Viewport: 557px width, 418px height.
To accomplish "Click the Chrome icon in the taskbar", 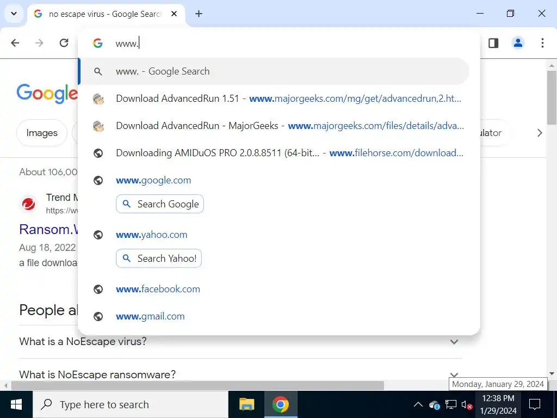I will [x=281, y=404].
